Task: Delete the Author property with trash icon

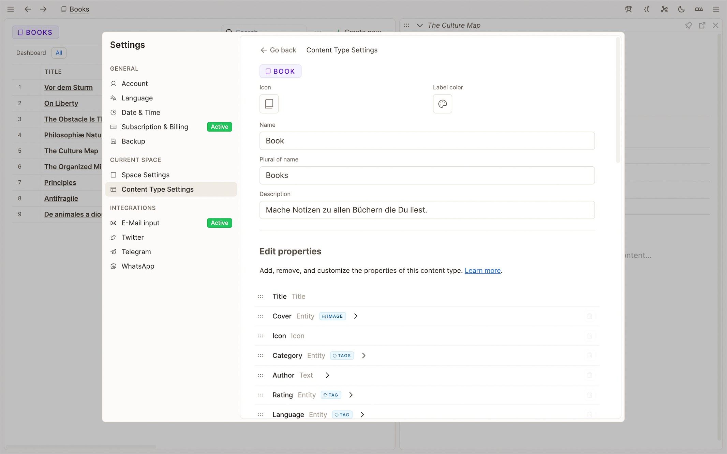Action: click(590, 375)
